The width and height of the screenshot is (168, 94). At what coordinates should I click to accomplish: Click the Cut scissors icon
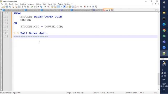[x=22, y=7]
